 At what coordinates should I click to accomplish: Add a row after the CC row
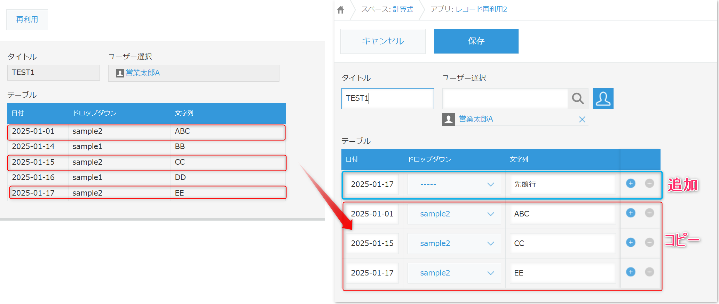click(x=631, y=243)
